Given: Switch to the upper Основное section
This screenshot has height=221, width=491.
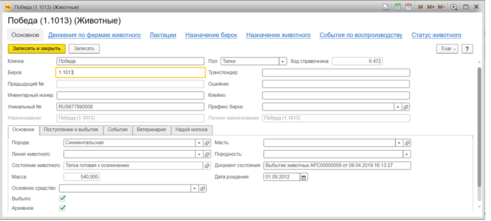Looking at the screenshot, I should [25, 35].
